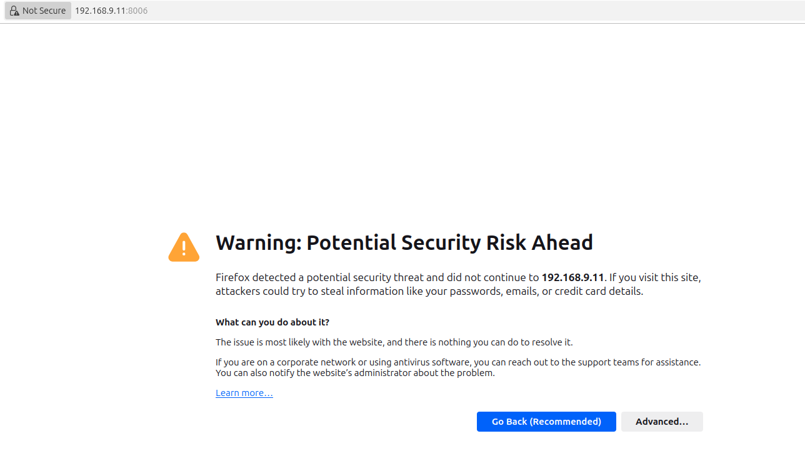The width and height of the screenshot is (805, 476).
Task: Click the orange warning triangle icon
Action: point(184,247)
